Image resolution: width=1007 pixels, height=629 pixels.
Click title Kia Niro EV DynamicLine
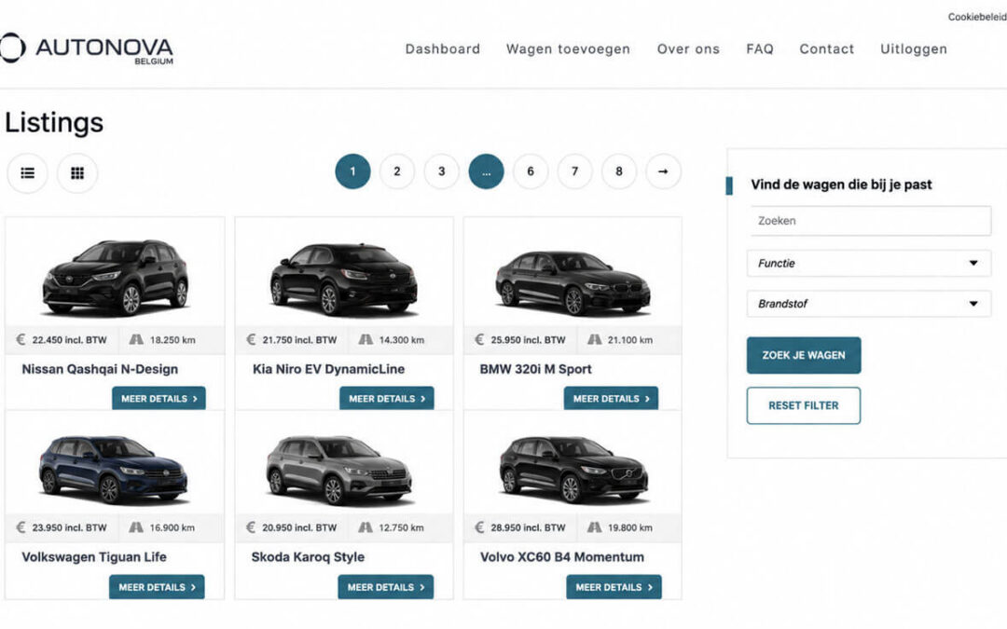click(328, 369)
